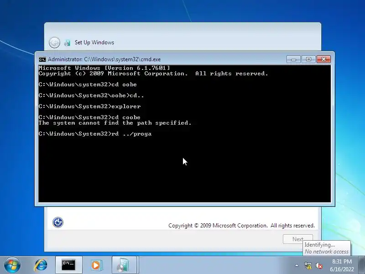365x274 pixels.
Task: Open the Windows Start menu orb
Action: 12,265
